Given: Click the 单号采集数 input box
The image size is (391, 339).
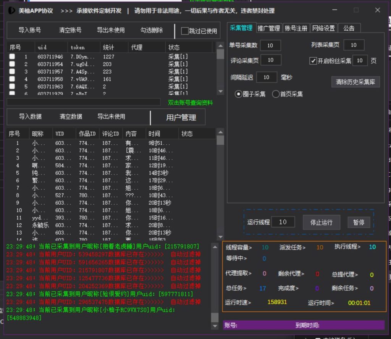Looking at the screenshot, I should (270, 45).
